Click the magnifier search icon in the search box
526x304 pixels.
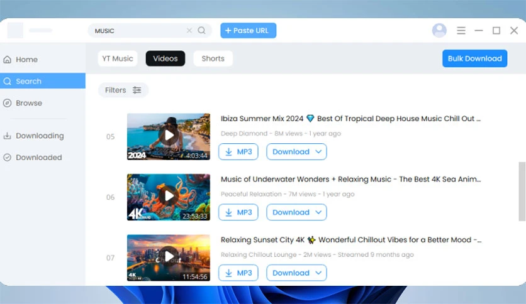tap(201, 31)
